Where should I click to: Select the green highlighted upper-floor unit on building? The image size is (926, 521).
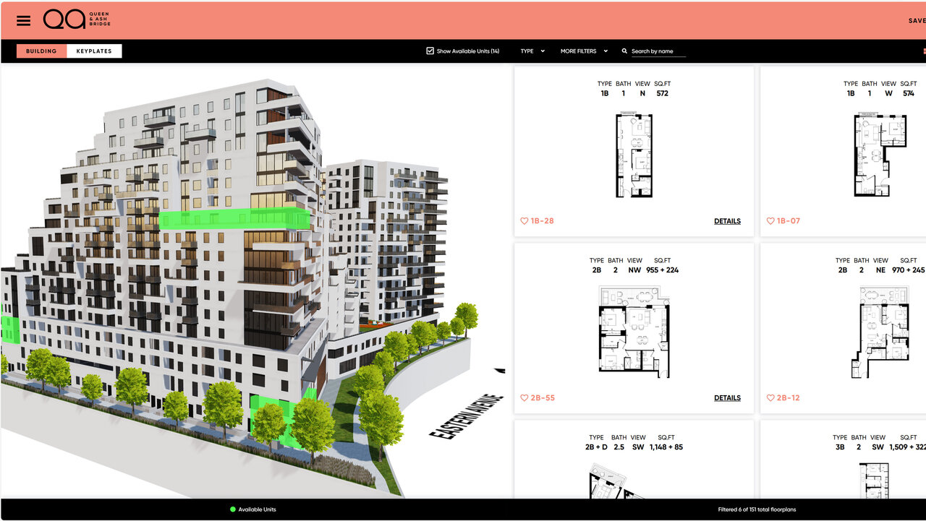pyautogui.click(x=234, y=218)
